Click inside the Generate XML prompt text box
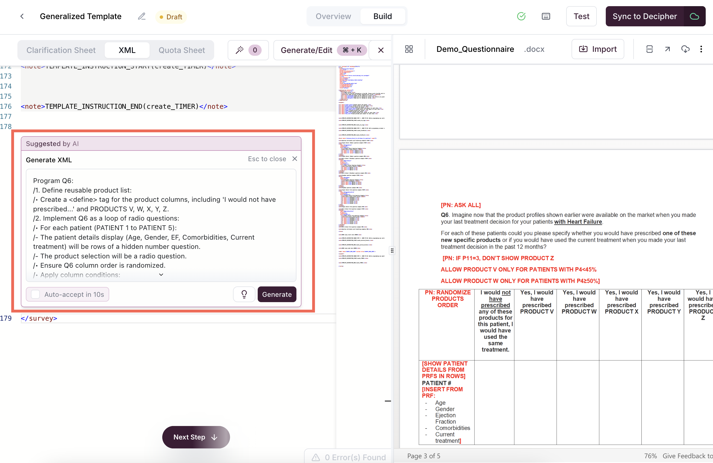This screenshot has height=463, width=713. [161, 224]
